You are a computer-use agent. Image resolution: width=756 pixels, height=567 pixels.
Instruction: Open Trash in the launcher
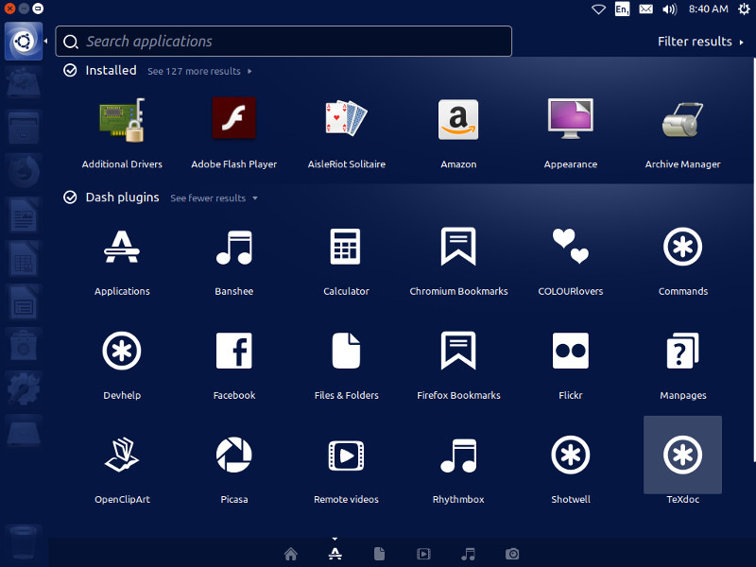point(23,542)
